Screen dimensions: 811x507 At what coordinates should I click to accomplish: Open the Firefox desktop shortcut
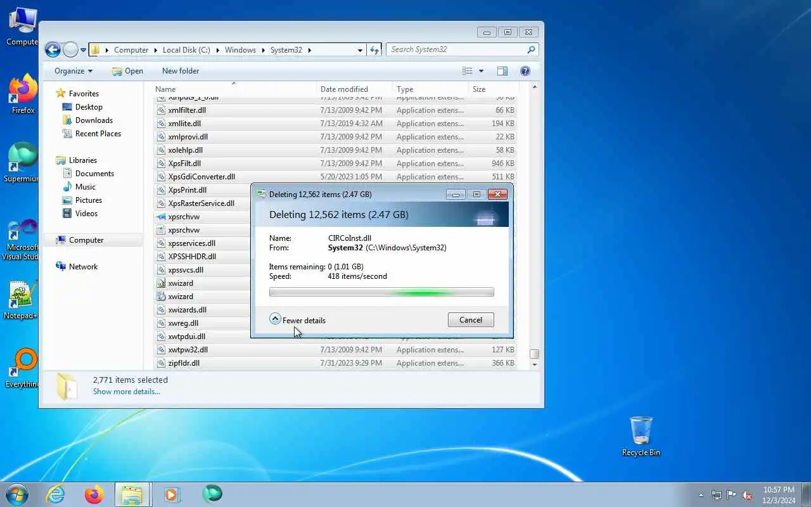[x=23, y=94]
